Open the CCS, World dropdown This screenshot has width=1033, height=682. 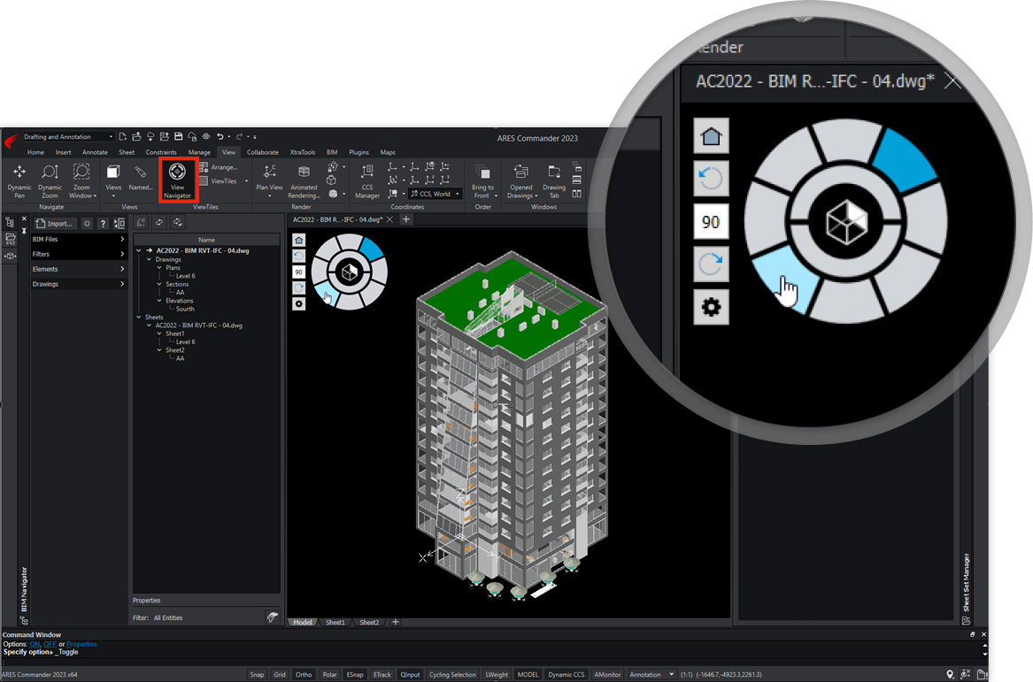click(435, 194)
